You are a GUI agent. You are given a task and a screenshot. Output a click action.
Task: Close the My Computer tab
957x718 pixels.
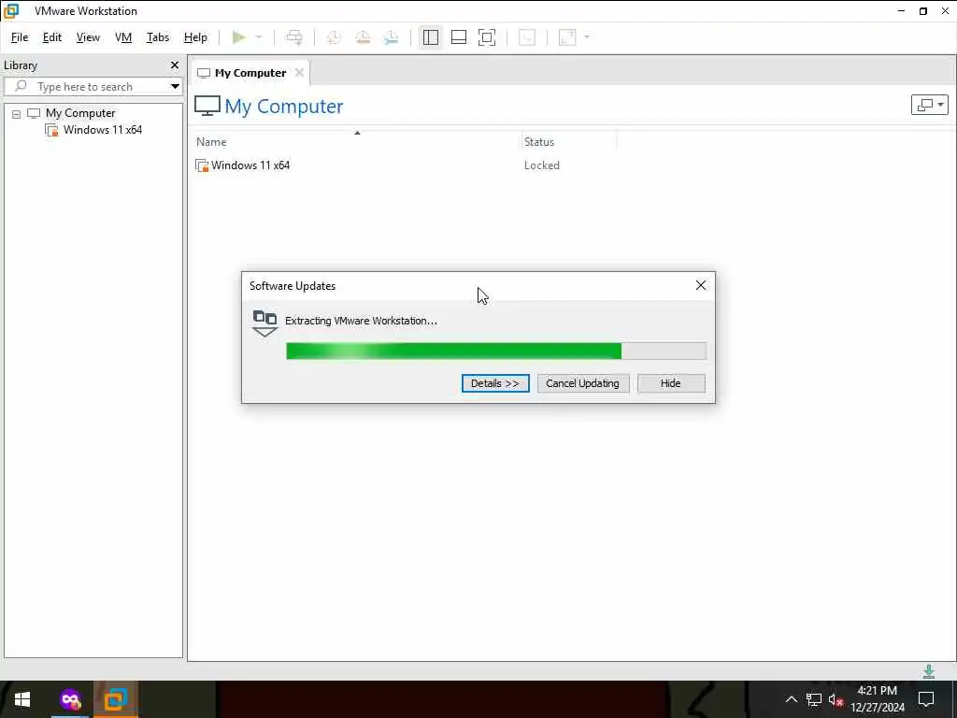coord(299,73)
